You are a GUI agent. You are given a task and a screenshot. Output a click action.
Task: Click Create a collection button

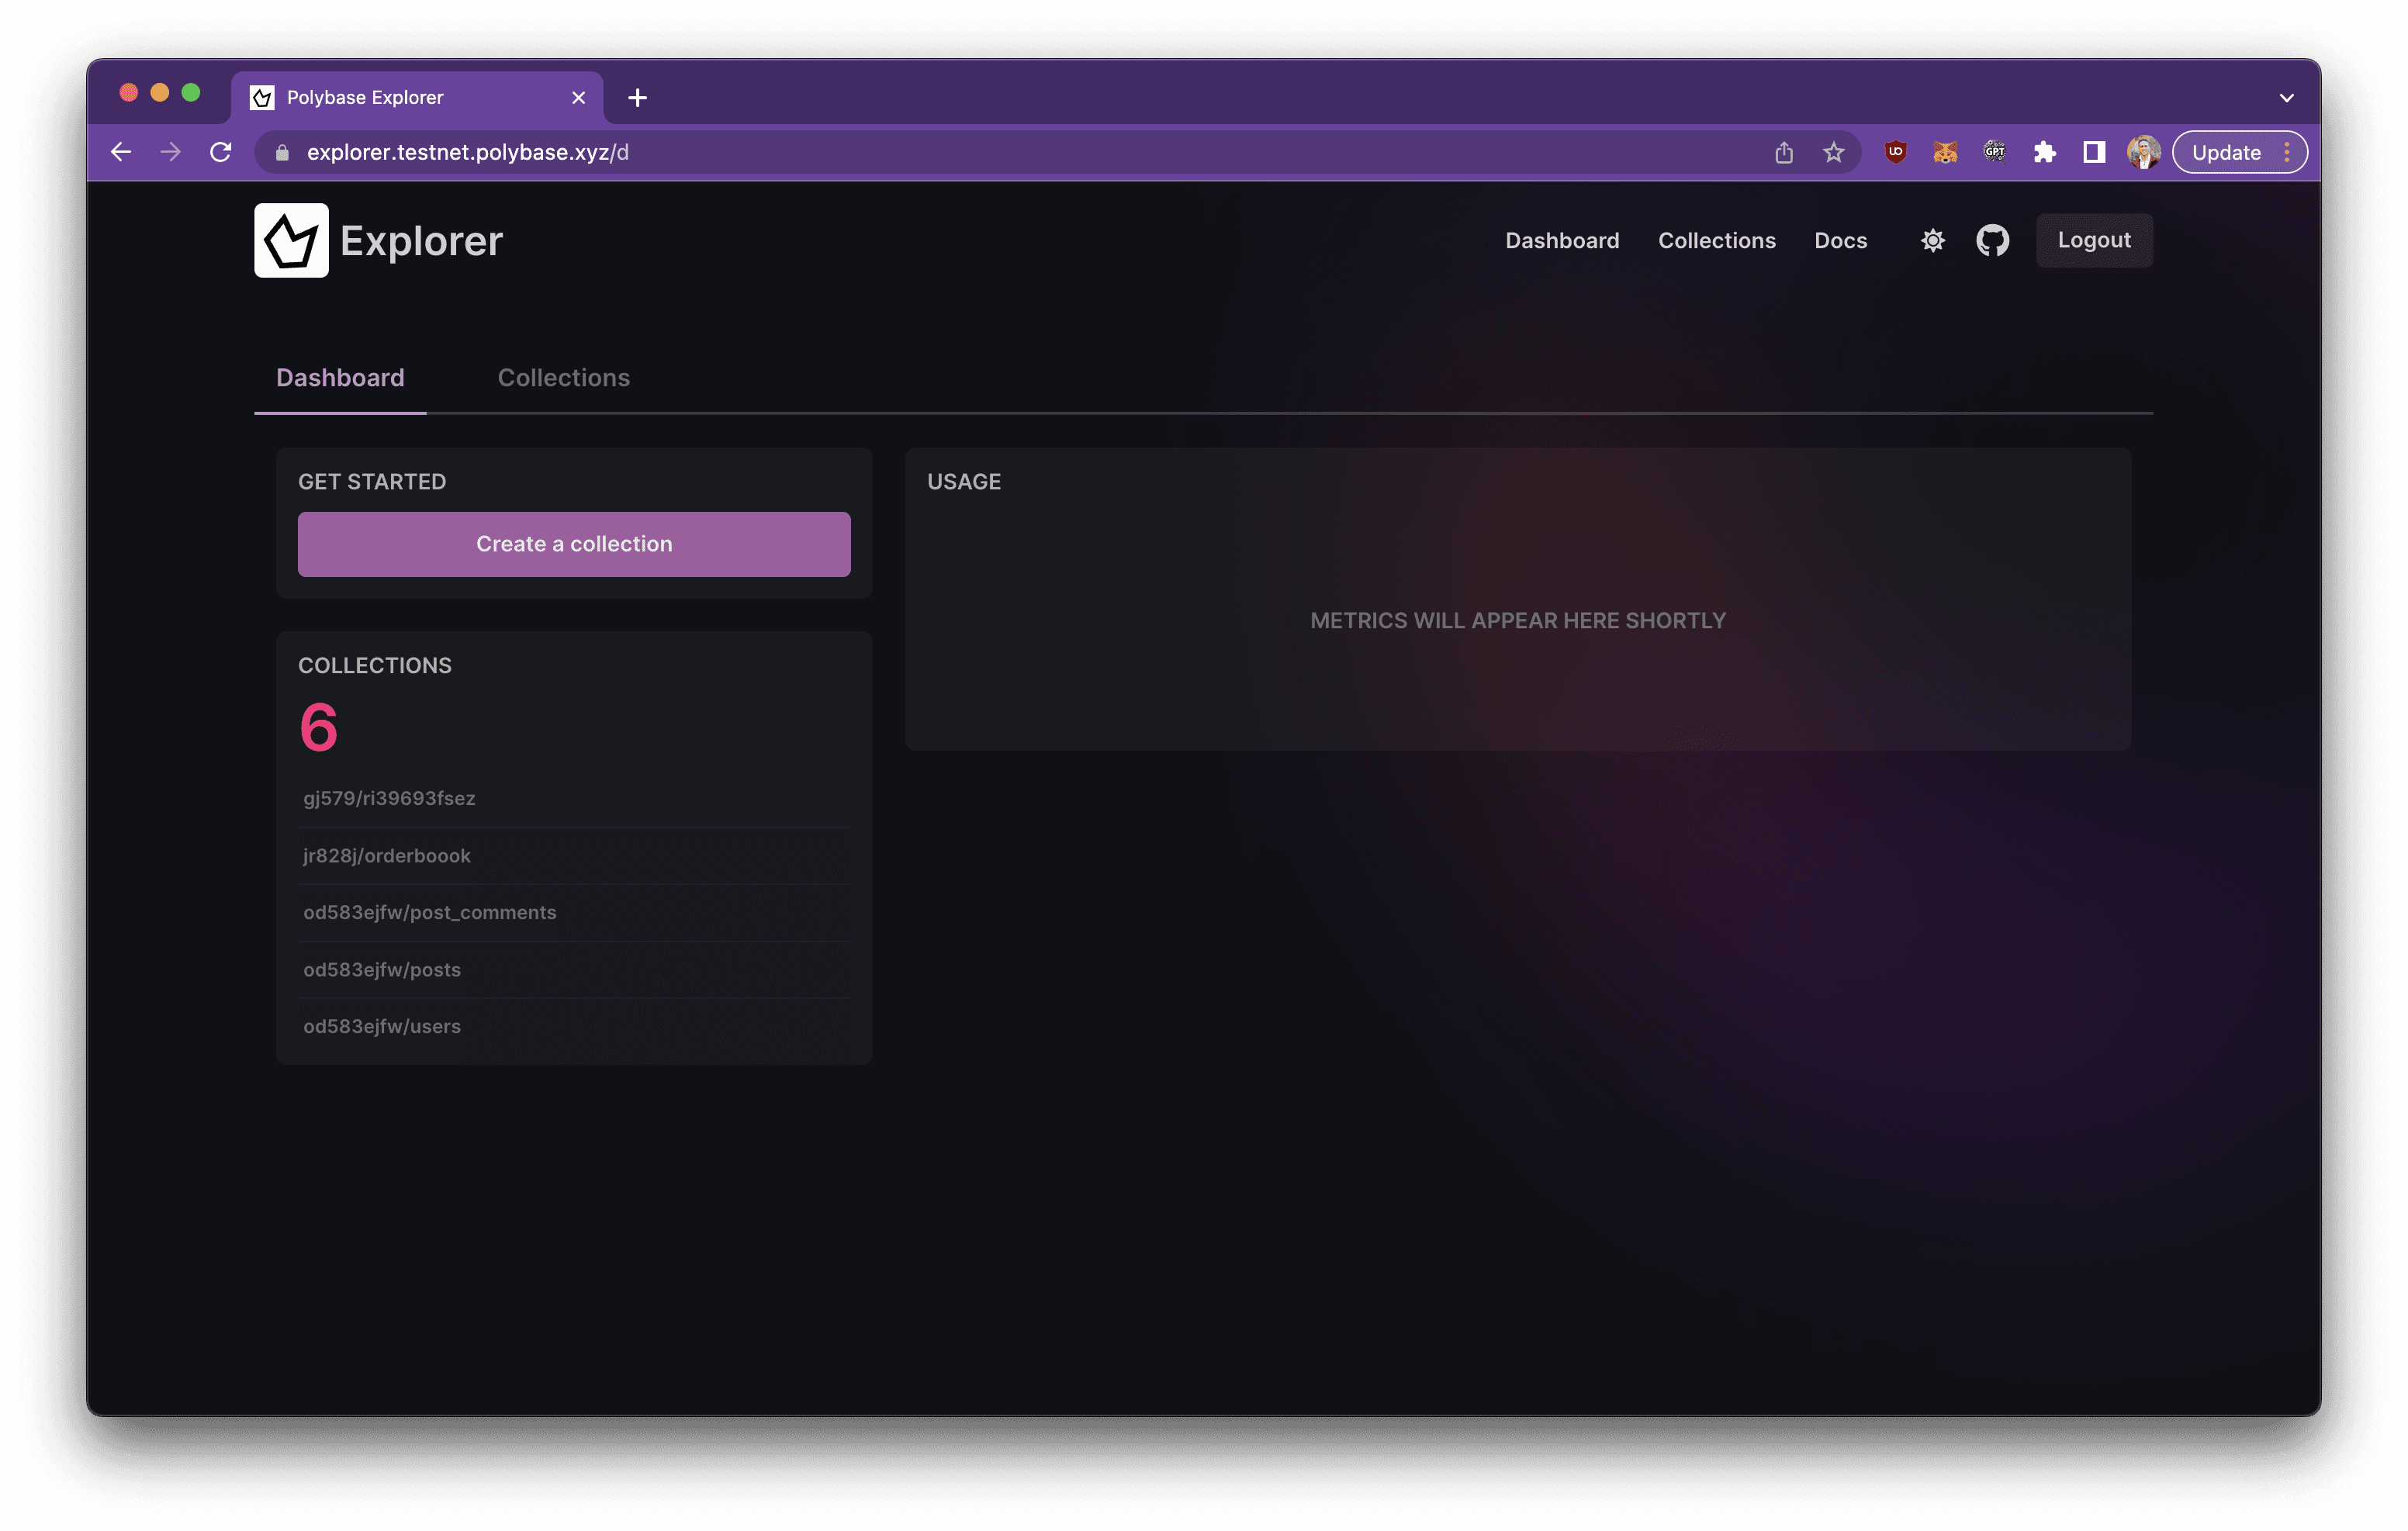click(574, 544)
